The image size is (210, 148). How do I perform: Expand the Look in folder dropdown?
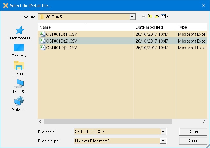[x=132, y=17]
